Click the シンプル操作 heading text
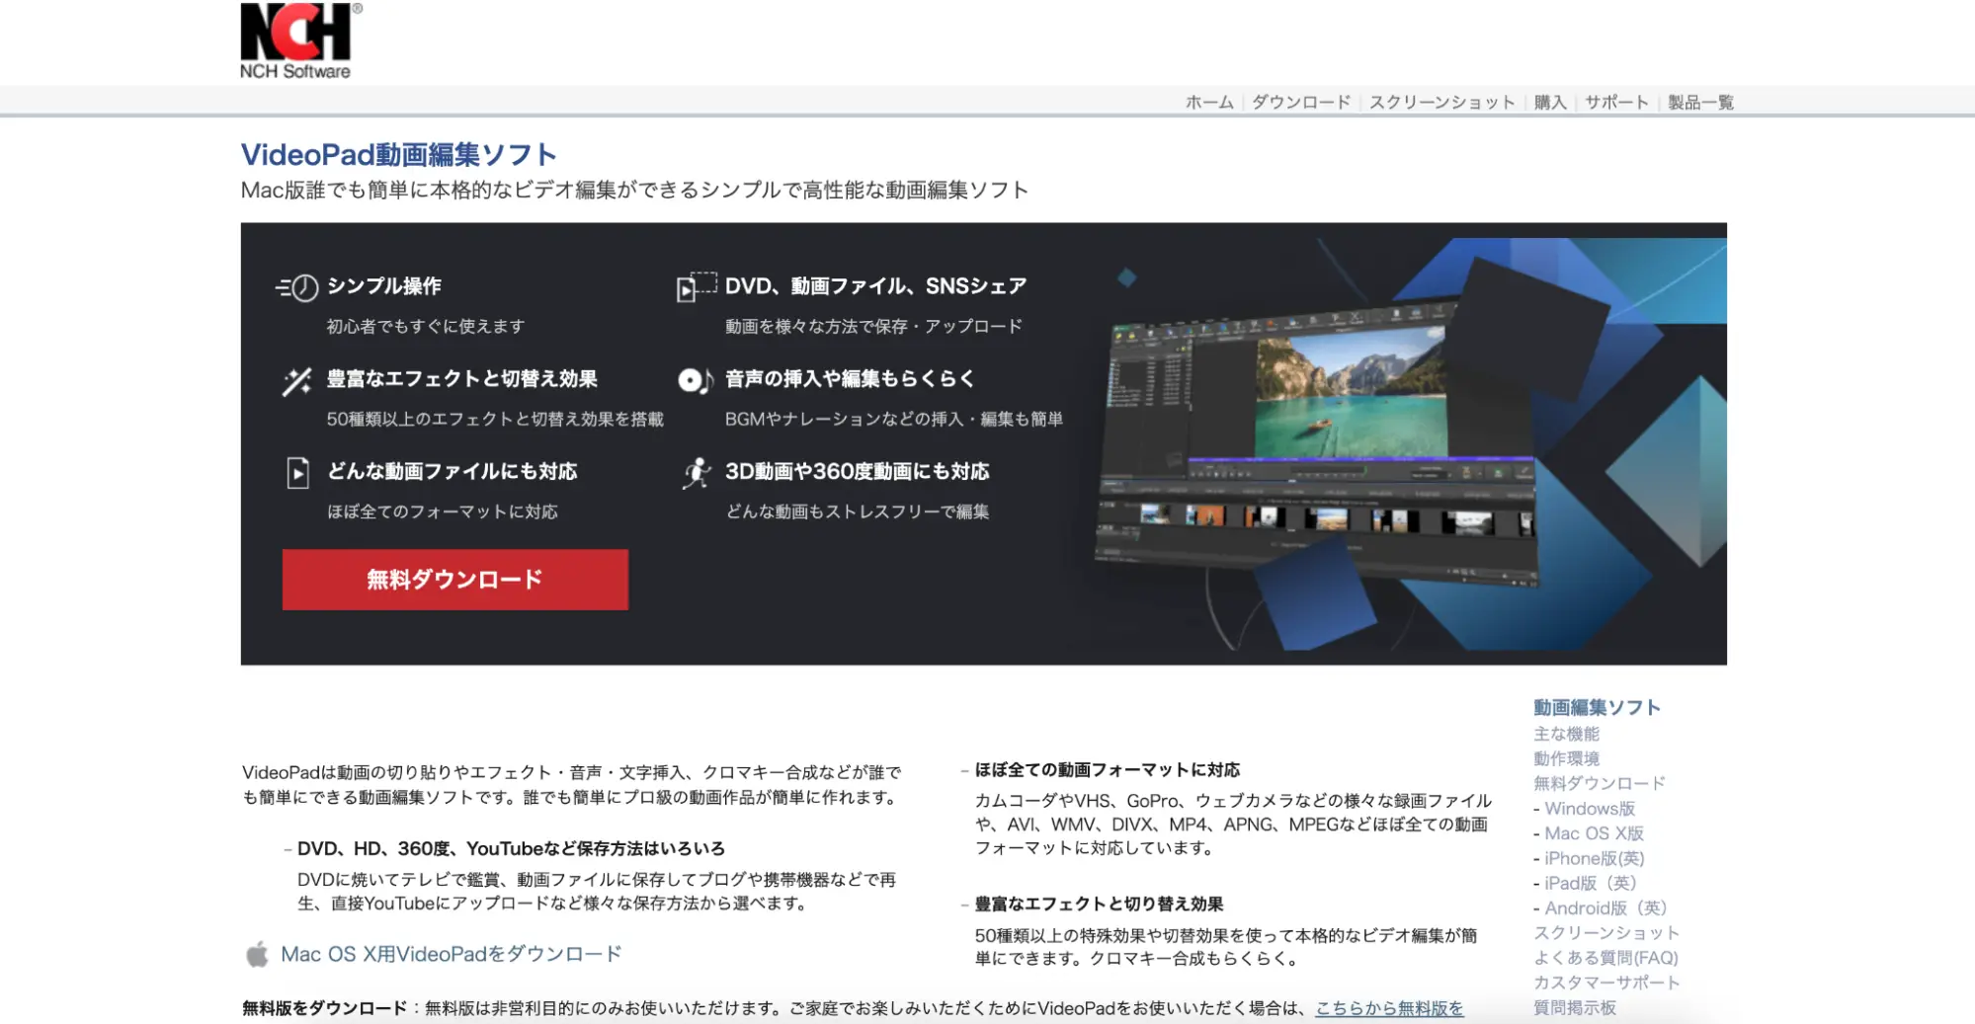 (x=383, y=286)
